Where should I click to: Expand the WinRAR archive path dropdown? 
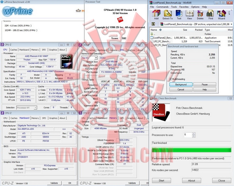231,24
